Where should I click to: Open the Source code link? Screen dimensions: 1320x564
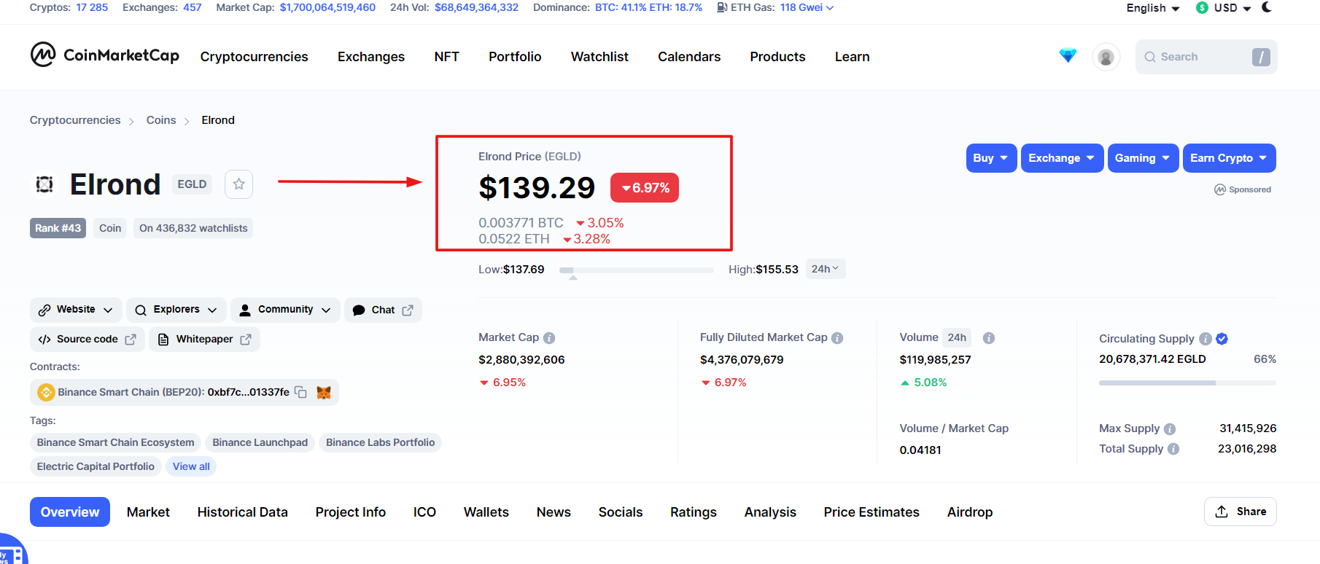click(87, 340)
